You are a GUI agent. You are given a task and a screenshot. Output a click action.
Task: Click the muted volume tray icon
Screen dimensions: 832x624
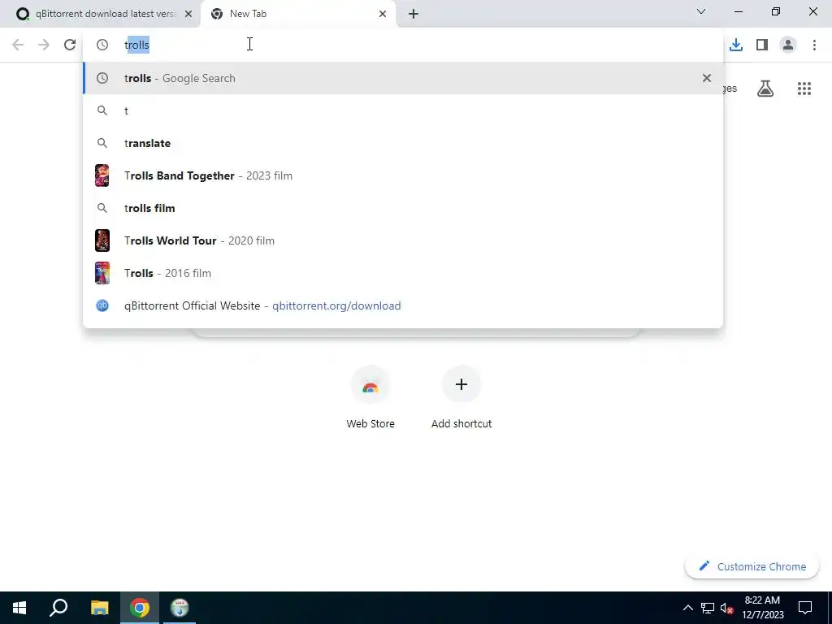[x=726, y=608]
